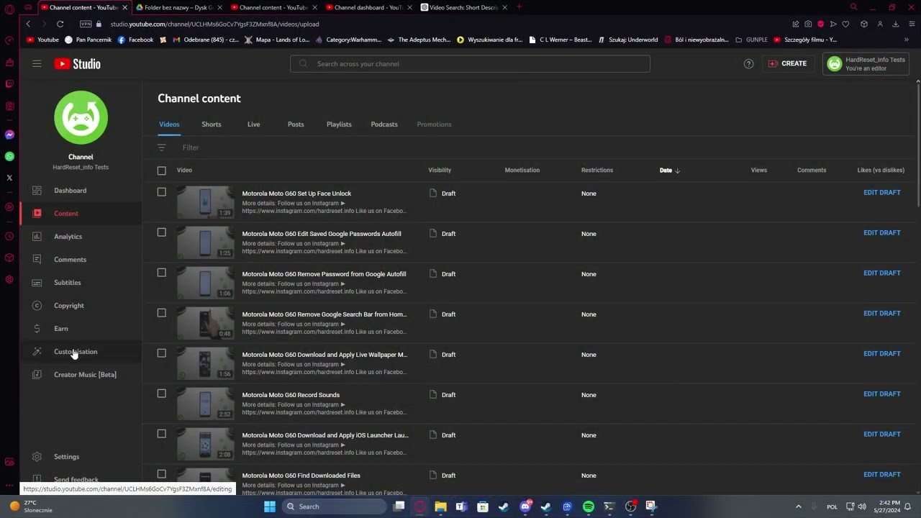This screenshot has width=921, height=518.
Task: Switch to the Folder bez nazwy browser tab
Action: point(177,7)
